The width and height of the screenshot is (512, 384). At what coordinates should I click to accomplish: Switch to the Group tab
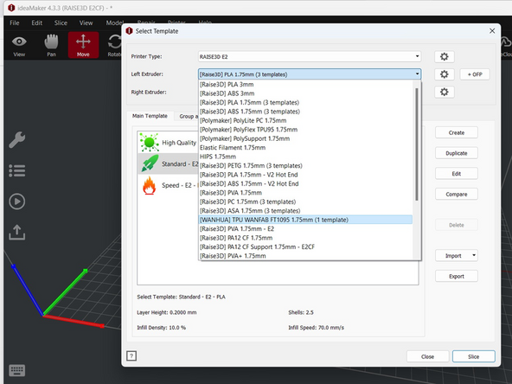[x=188, y=116]
